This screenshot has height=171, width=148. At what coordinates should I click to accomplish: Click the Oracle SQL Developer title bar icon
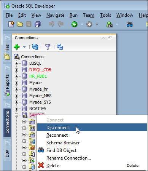pyautogui.click(x=7, y=6)
